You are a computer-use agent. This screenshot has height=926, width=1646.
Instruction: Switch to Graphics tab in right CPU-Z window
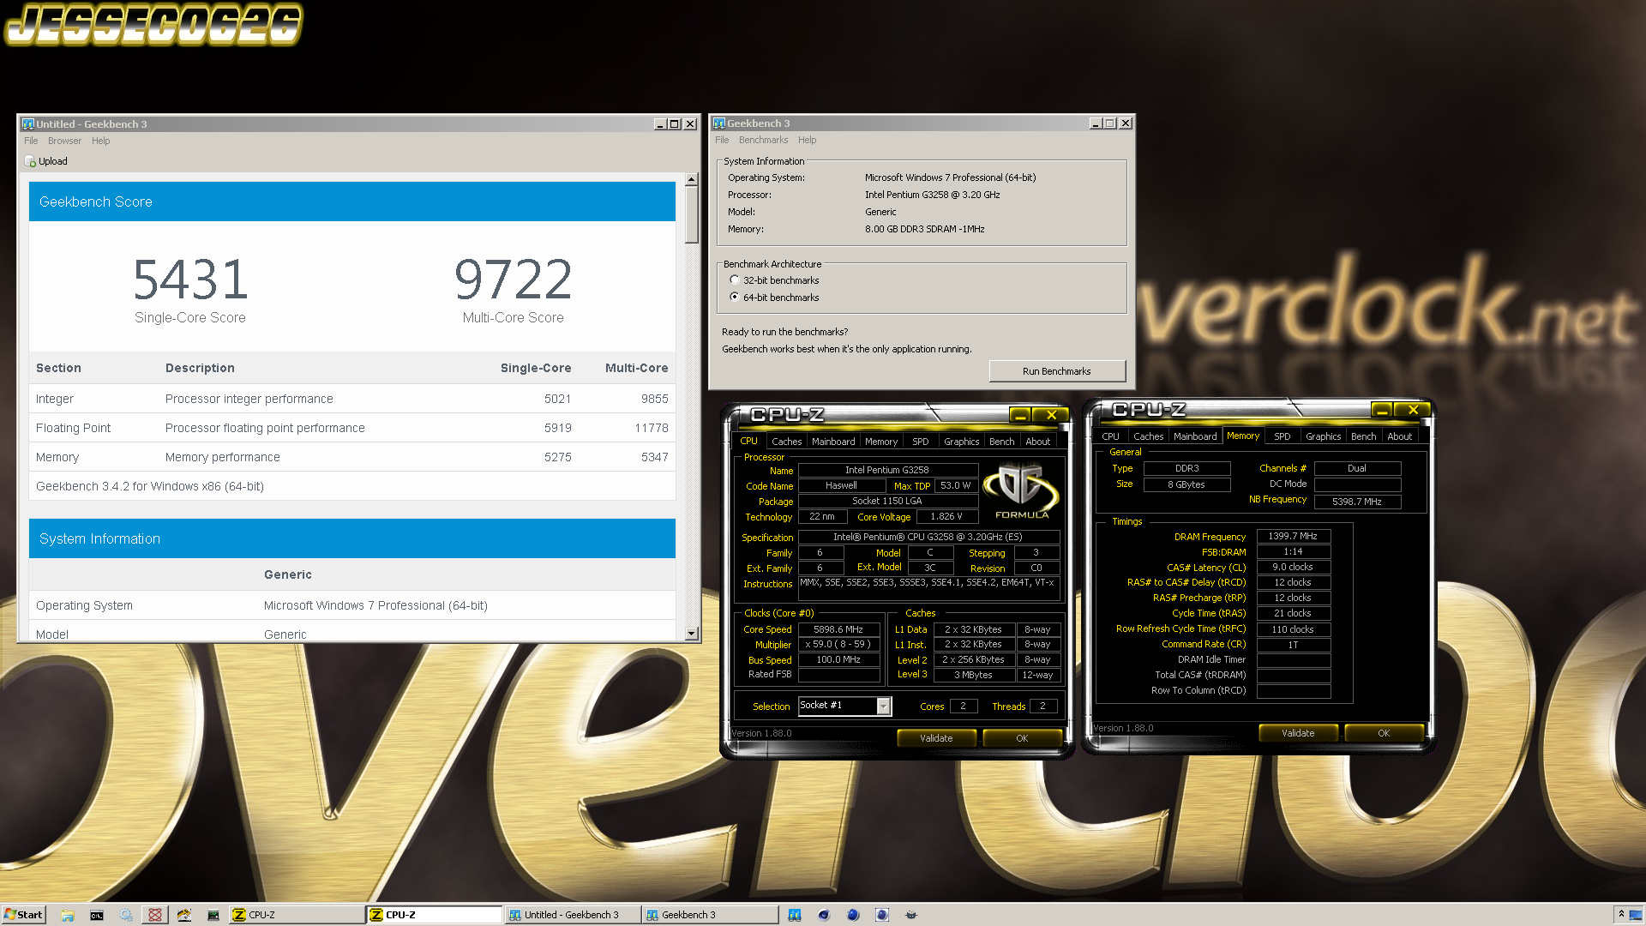(x=1323, y=436)
